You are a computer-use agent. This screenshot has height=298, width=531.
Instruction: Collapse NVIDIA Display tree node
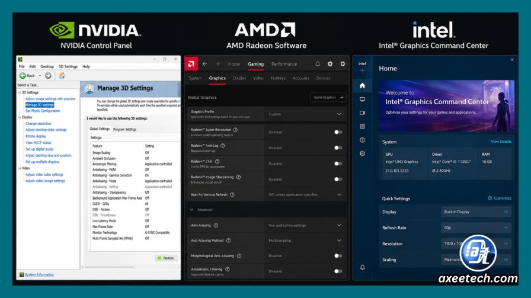[x=20, y=117]
